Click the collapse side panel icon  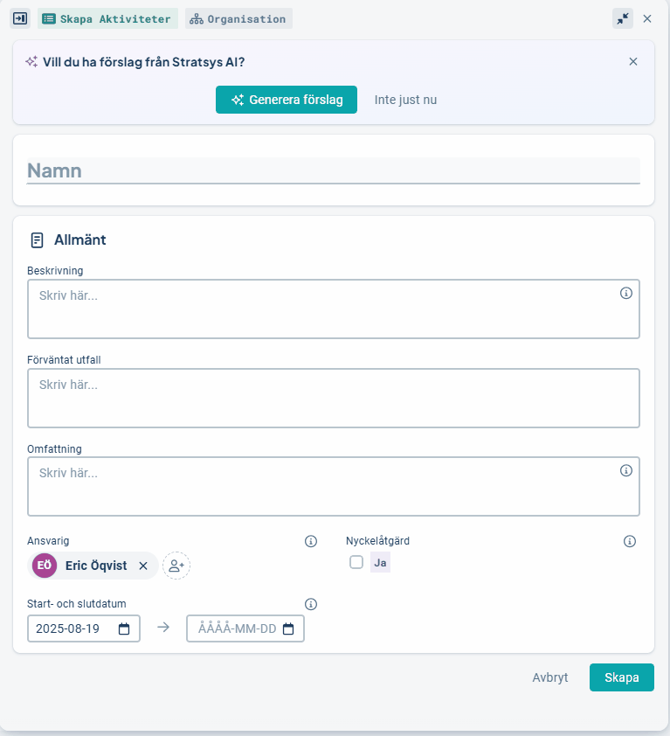click(x=20, y=18)
